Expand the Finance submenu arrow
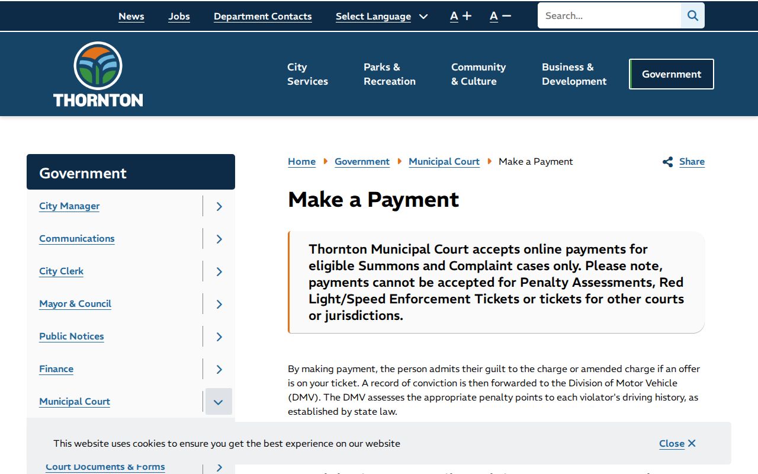The width and height of the screenshot is (758, 474). 219,369
